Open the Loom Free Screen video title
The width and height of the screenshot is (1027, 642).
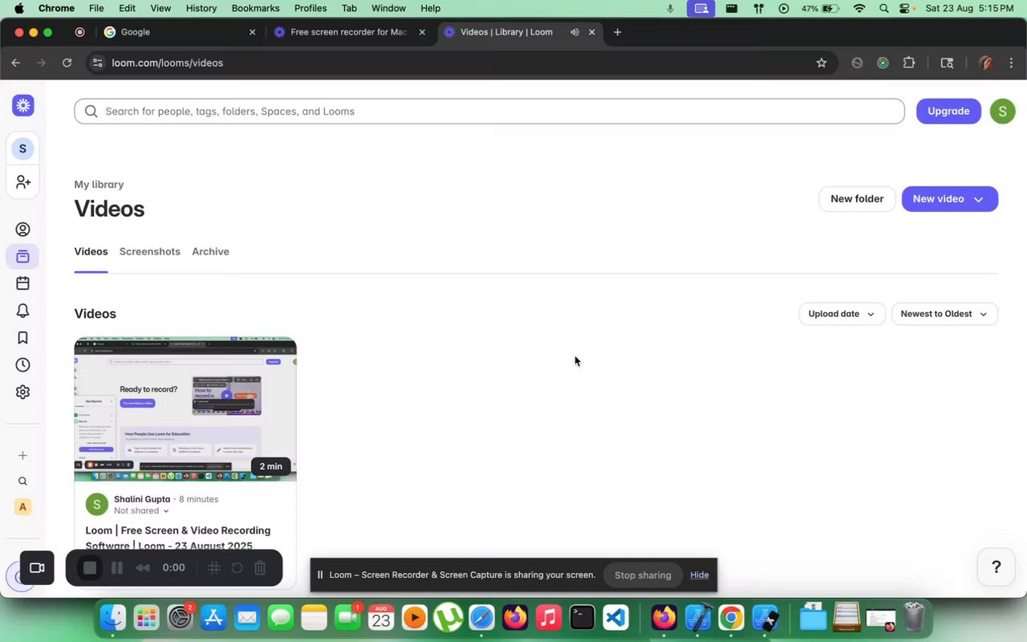coord(178,538)
